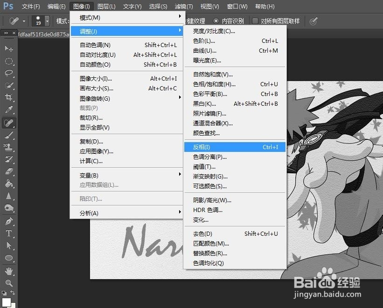The width and height of the screenshot is (383, 308).
Task: Choose 复制(D)... menu entry
Action: coord(127,142)
